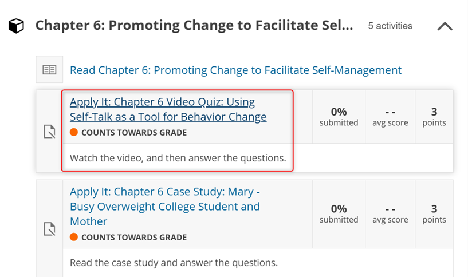Click the '5 activities' count label
The width and height of the screenshot is (468, 277).
[390, 26]
